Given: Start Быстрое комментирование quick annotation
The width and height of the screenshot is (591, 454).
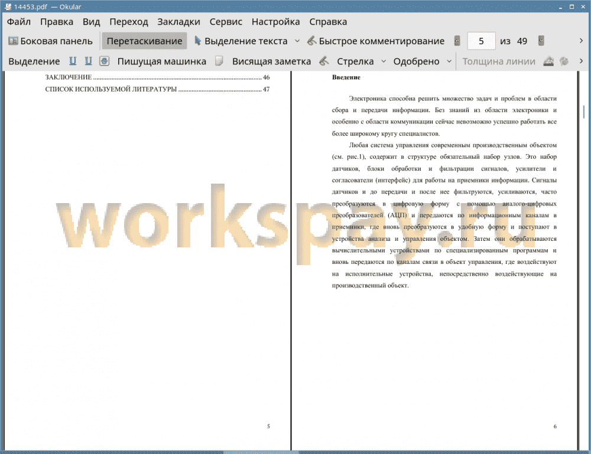Looking at the screenshot, I should (376, 41).
